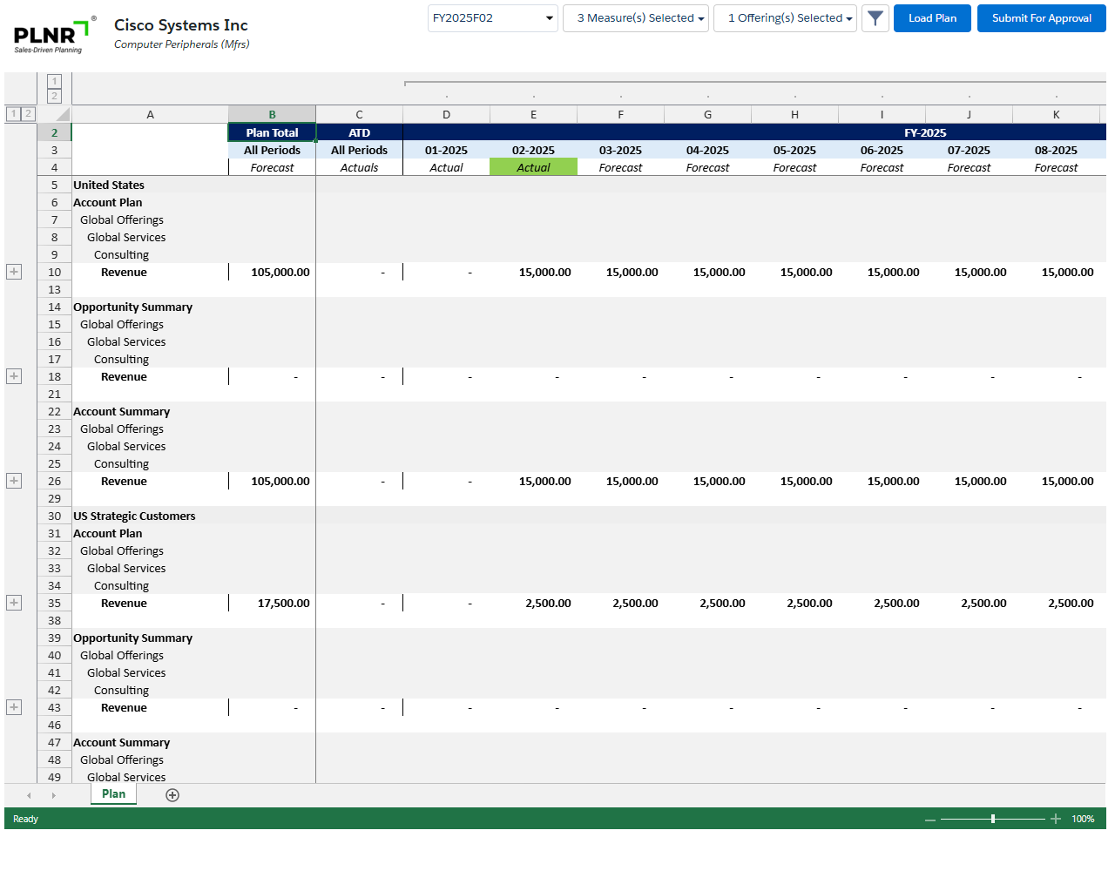Expand row group at row 18
Image resolution: width=1115 pixels, height=891 pixels.
(14, 376)
